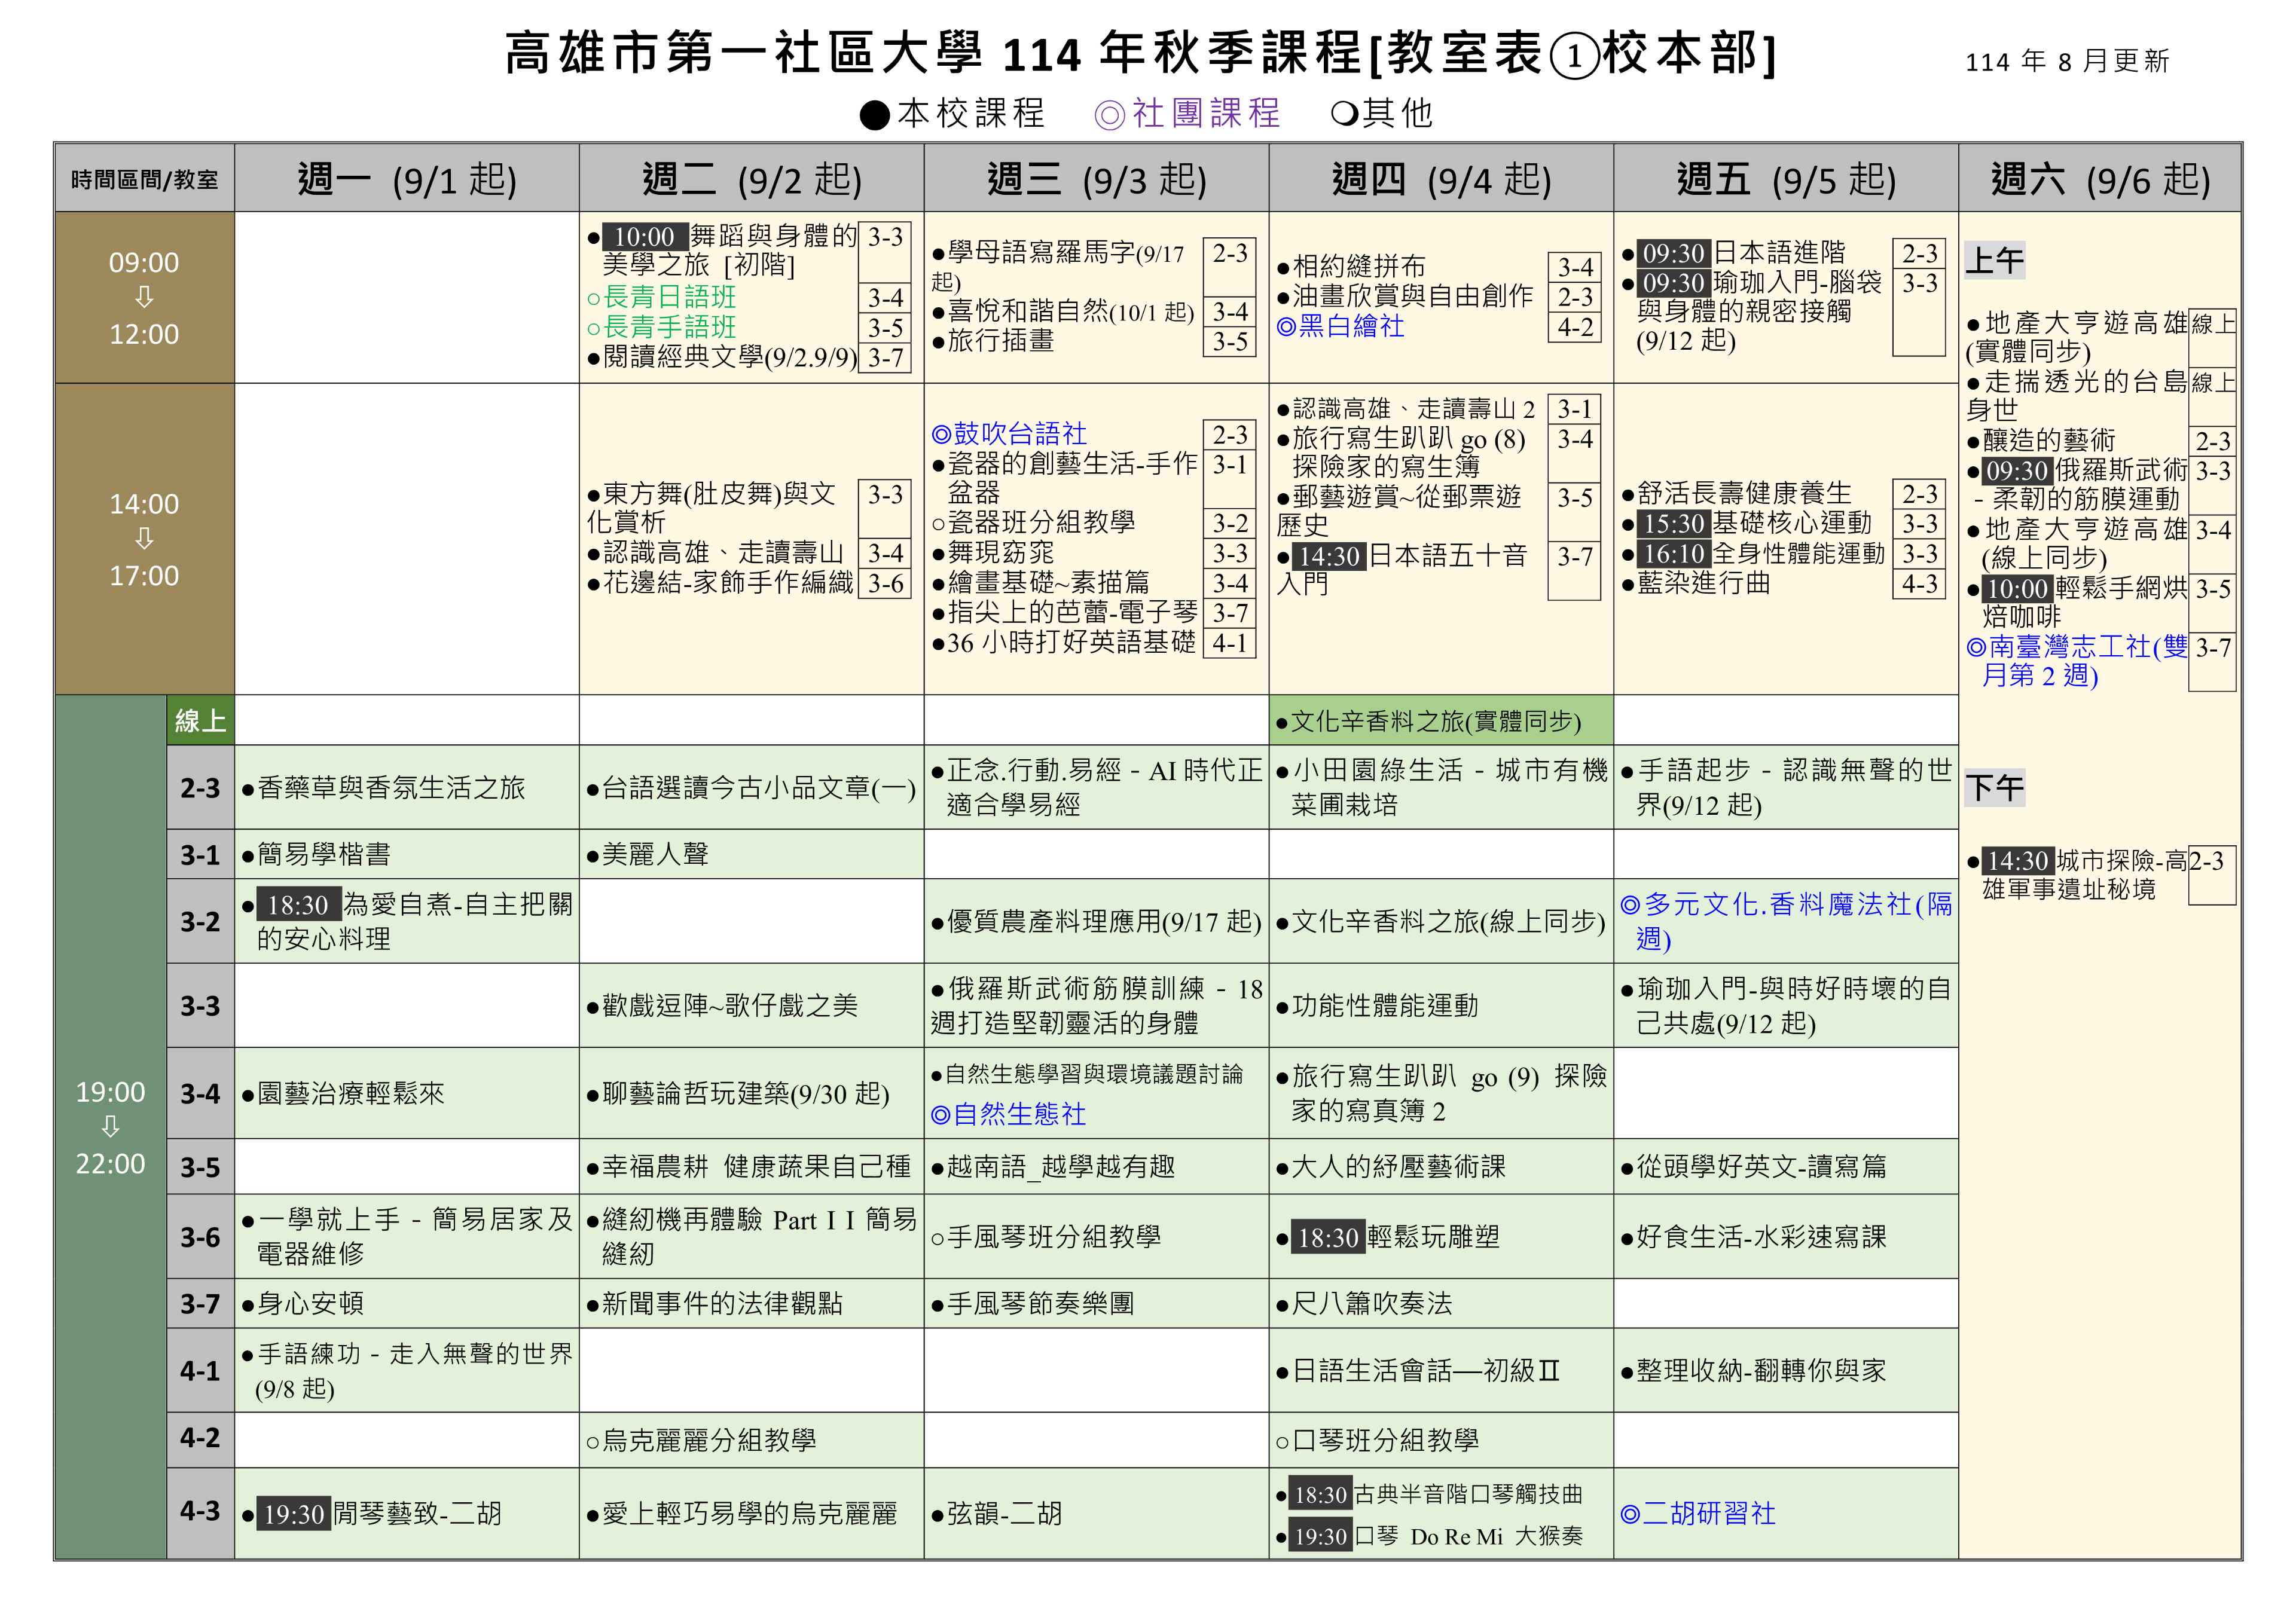Click the green 長青日語班 course text

pos(668,297)
